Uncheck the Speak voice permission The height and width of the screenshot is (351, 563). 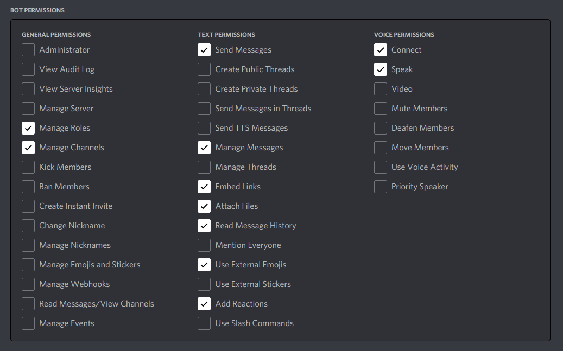[380, 69]
